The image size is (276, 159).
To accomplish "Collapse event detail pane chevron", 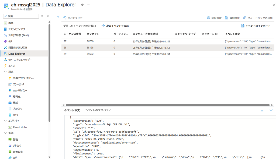I will click(x=271, y=110).
